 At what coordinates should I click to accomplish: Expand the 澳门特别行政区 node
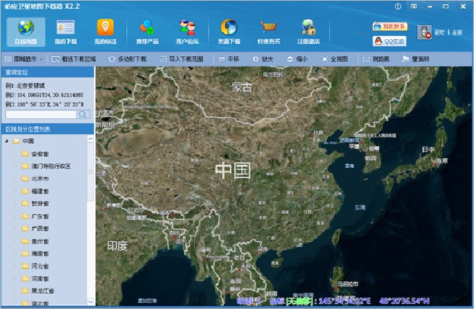pos(15,166)
